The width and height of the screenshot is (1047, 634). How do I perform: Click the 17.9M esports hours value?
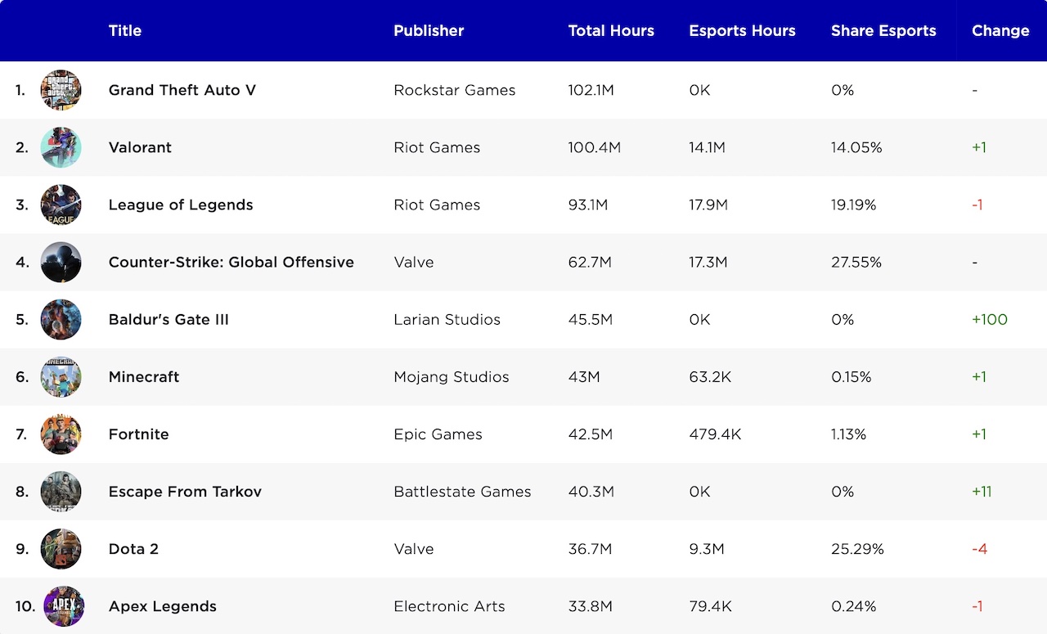(x=708, y=205)
